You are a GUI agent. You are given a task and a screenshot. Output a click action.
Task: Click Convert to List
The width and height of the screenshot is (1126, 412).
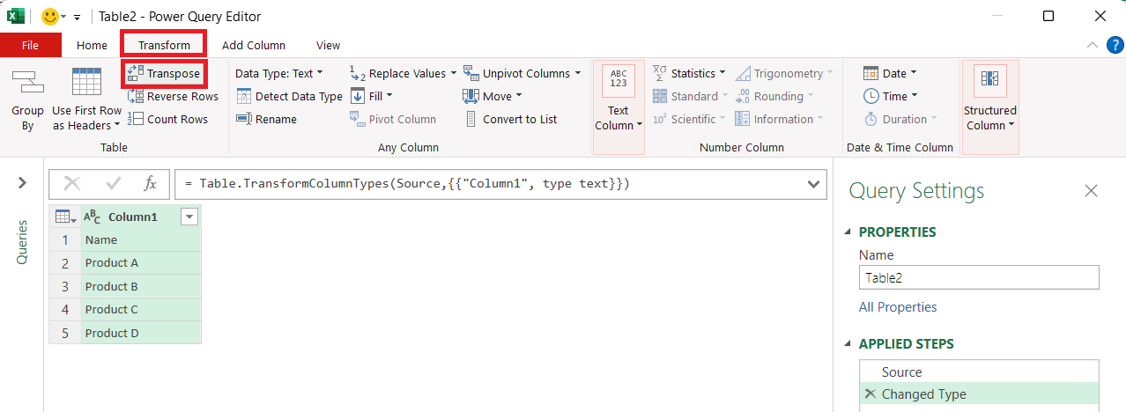coord(510,120)
